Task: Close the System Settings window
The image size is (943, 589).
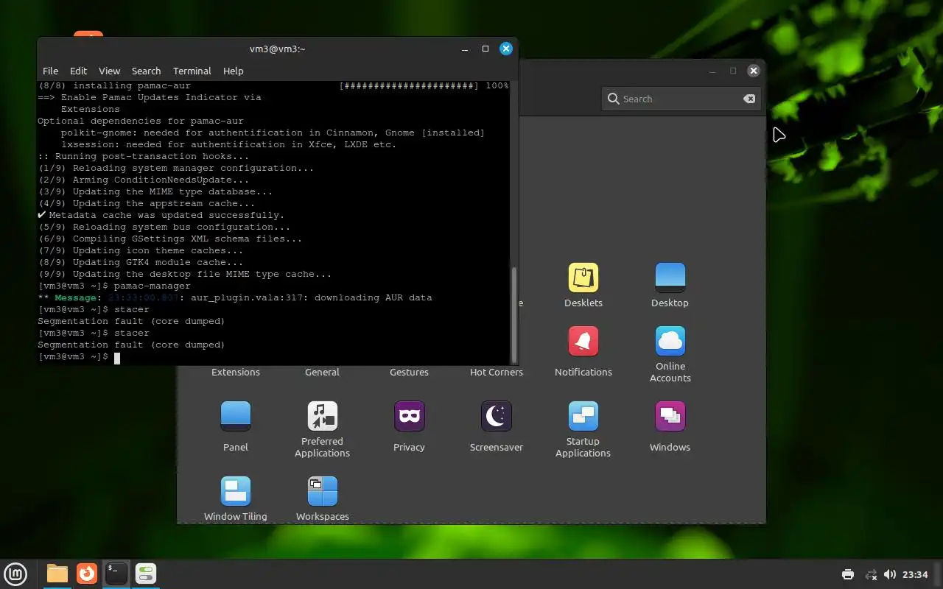Action: [753, 71]
